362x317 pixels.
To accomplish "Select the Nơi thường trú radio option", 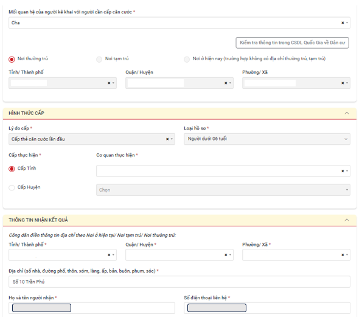I will point(12,60).
